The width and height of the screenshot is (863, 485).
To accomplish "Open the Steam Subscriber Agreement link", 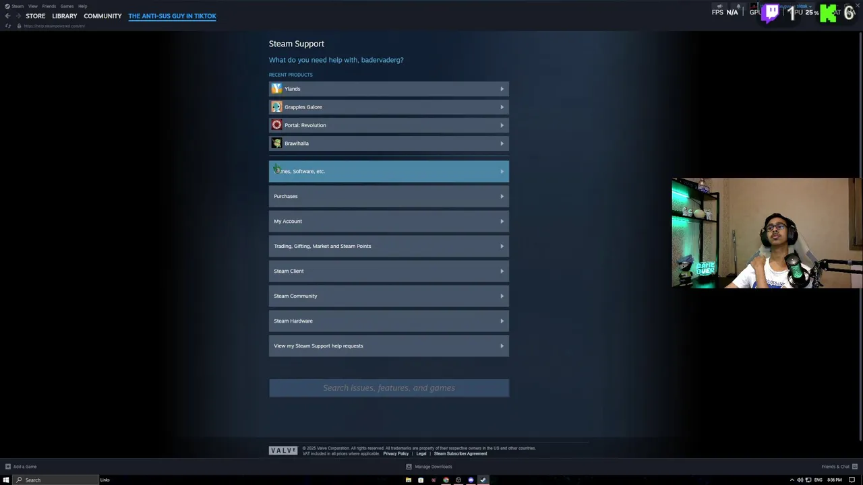I will [x=460, y=453].
